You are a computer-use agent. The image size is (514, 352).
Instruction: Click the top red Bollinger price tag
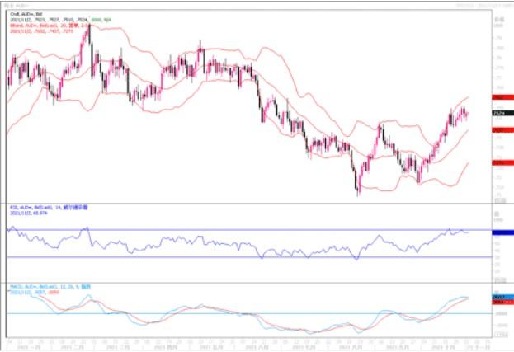coord(498,97)
